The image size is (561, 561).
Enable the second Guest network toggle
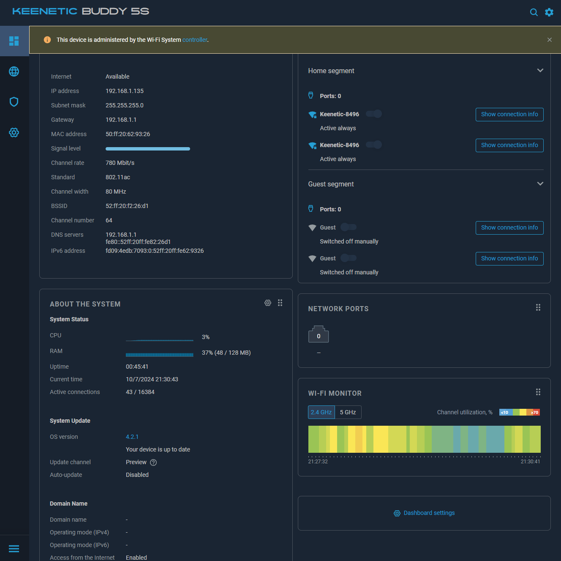348,258
